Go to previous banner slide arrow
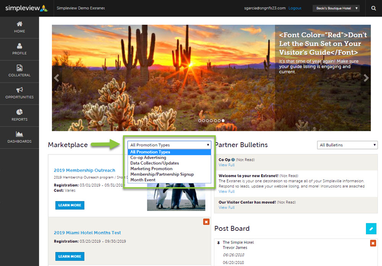This screenshot has width=382, height=266. [57, 78]
